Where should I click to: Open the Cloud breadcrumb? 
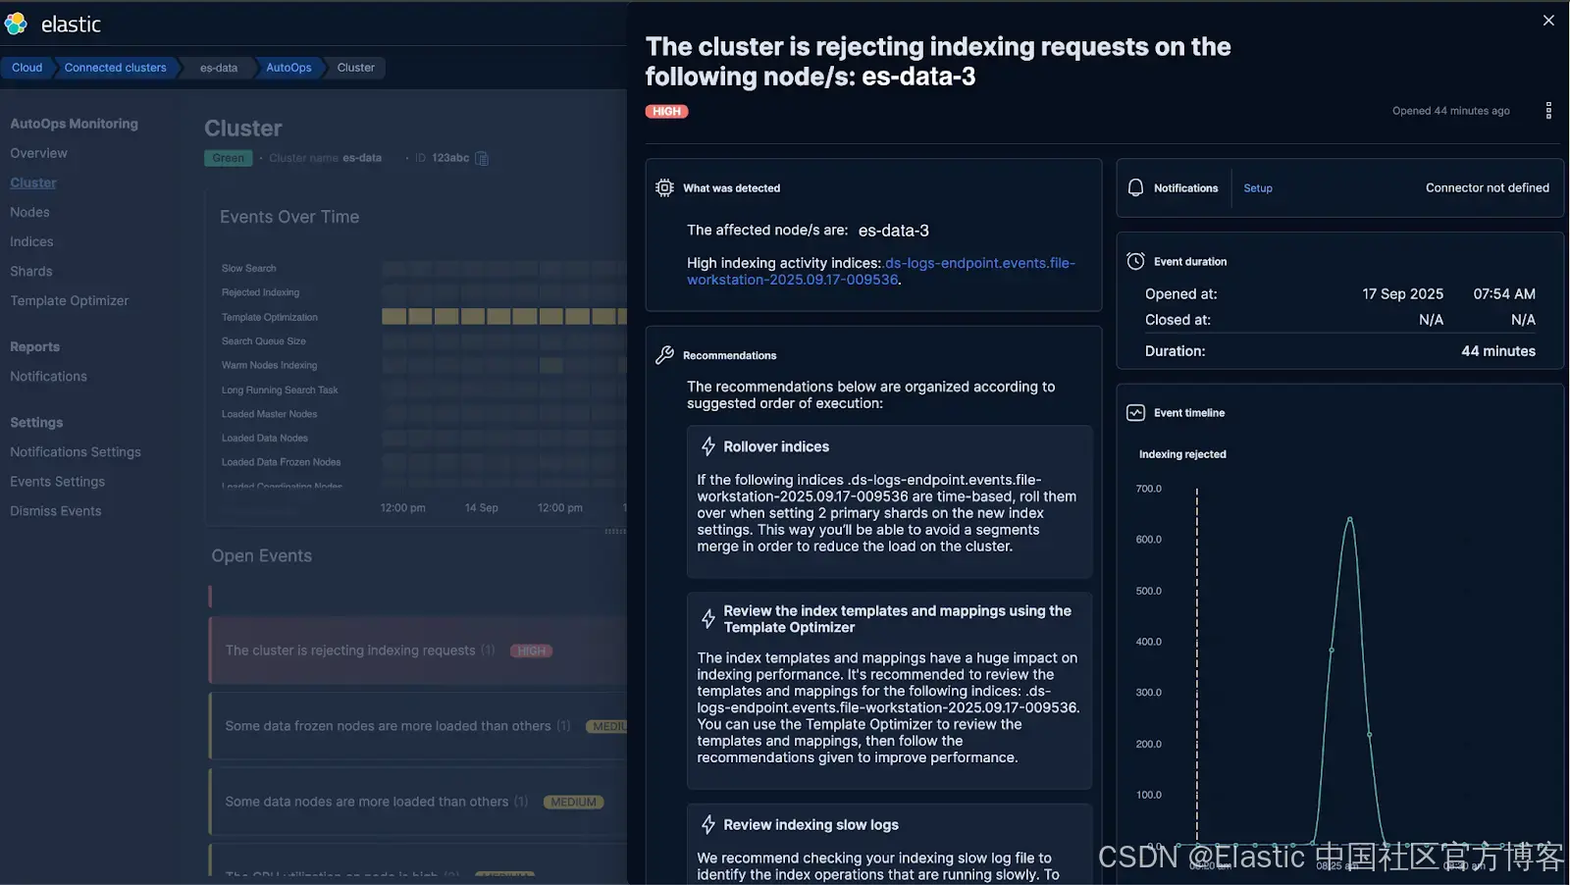26,68
